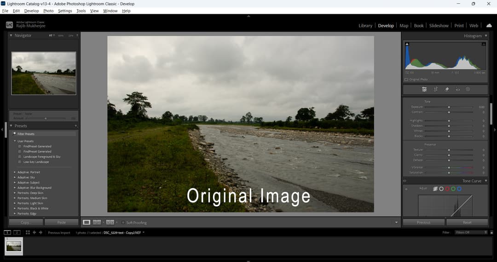This screenshot has width=497, height=262.
Task: Select the Healing eraser tool
Action: [446, 90]
